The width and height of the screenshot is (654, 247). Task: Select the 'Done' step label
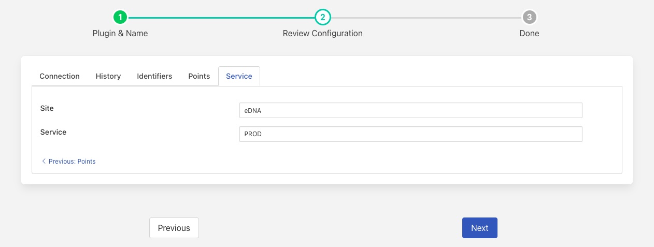coord(529,33)
